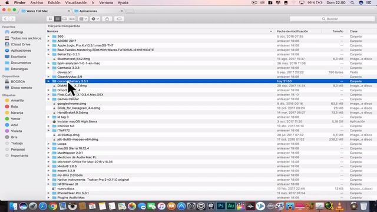
Task: Expand the selected coconutBattery 3.5.1 folder
Action: (x=48, y=81)
